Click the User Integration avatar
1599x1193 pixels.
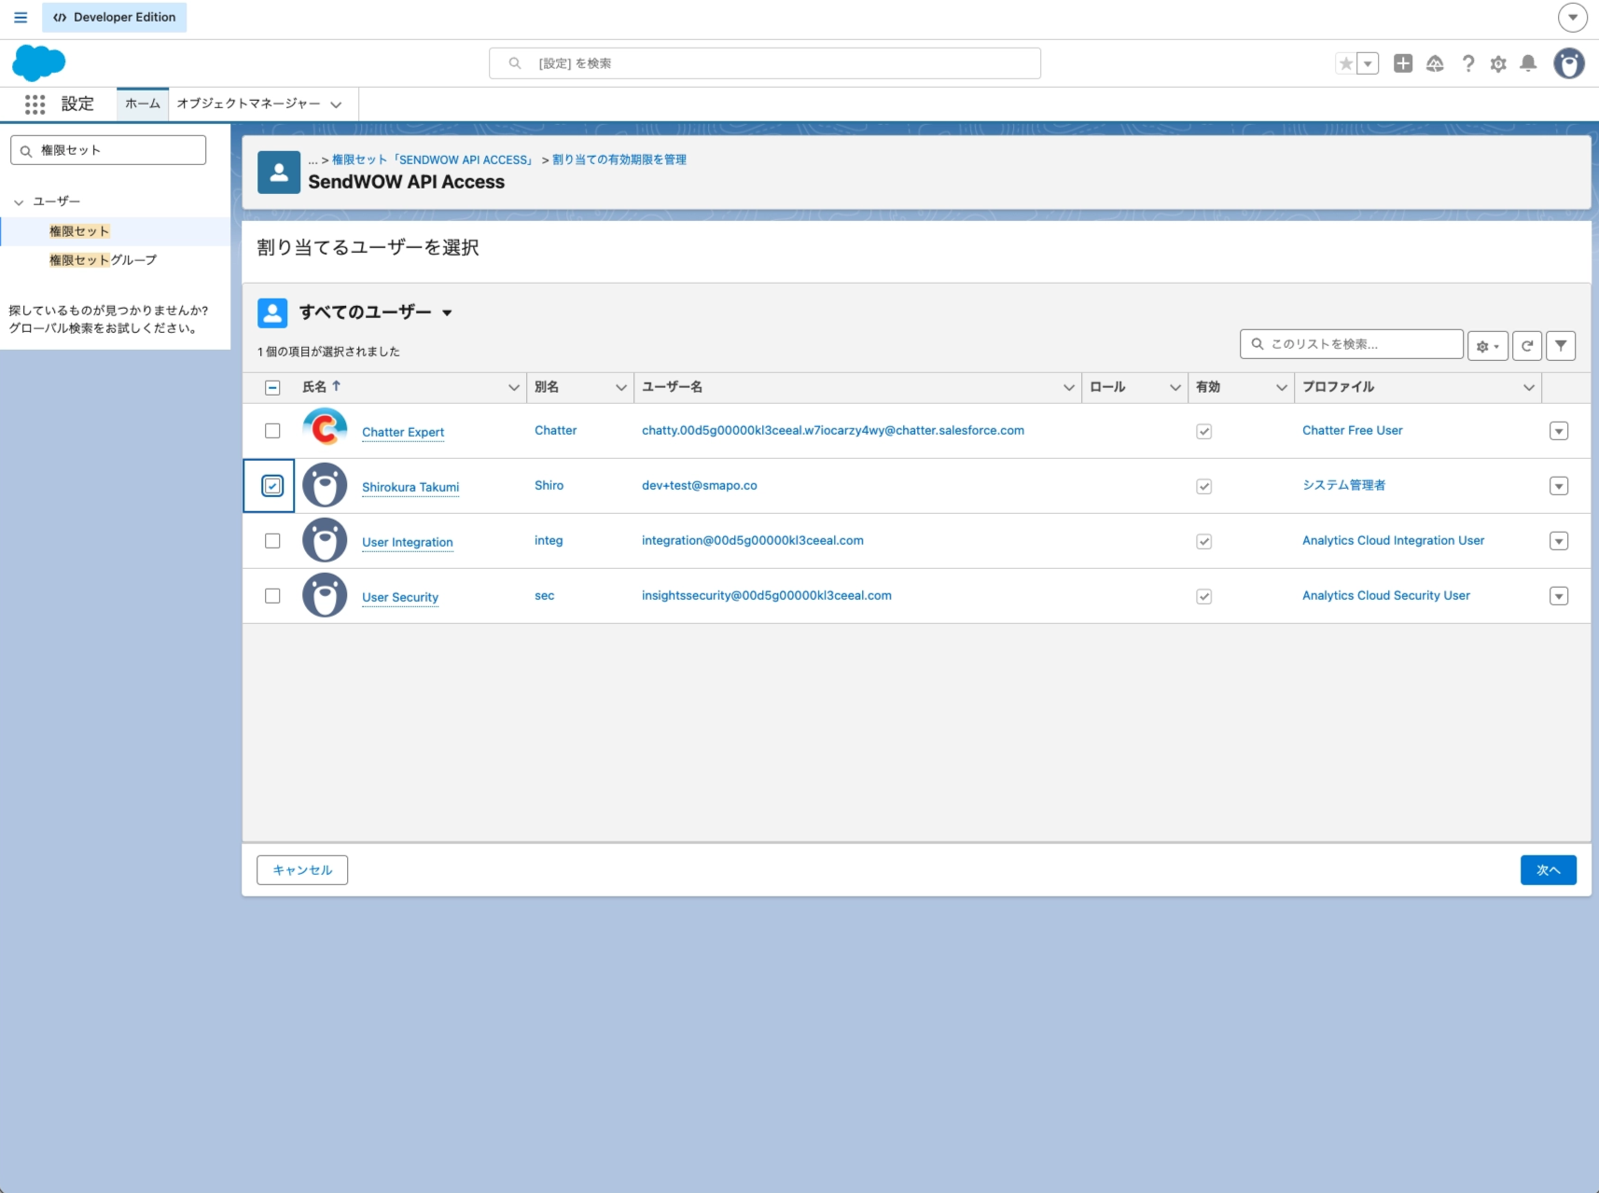[325, 540]
